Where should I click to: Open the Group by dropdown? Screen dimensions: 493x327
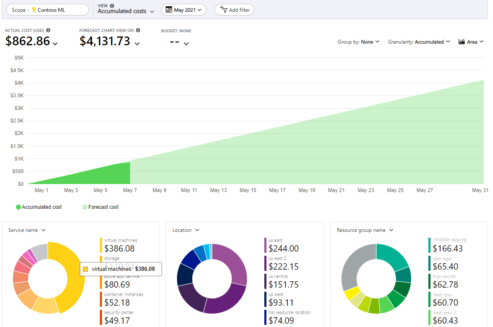coord(358,42)
